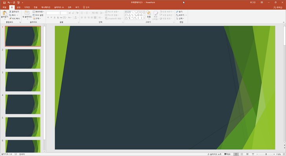Open the Insert (삽입) ribbon tab
This screenshot has width=286, height=156.
(x=18, y=7)
